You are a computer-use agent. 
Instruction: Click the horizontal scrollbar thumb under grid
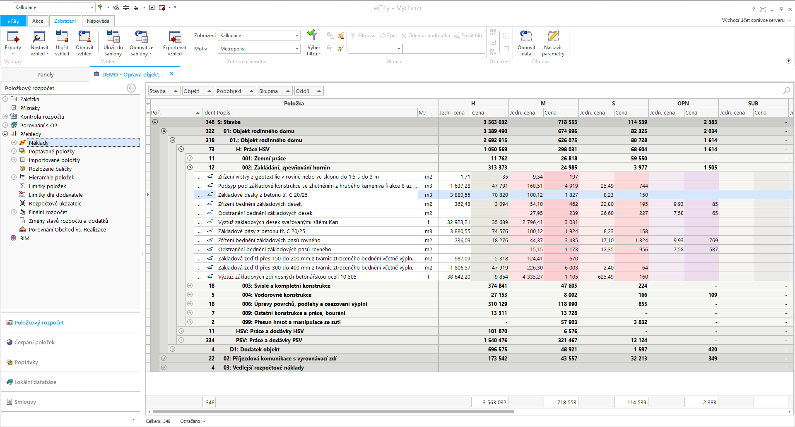333,412
